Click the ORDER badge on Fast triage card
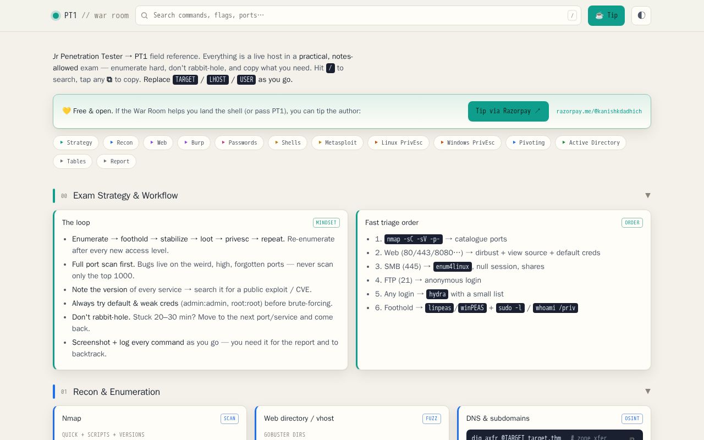 (x=632, y=223)
